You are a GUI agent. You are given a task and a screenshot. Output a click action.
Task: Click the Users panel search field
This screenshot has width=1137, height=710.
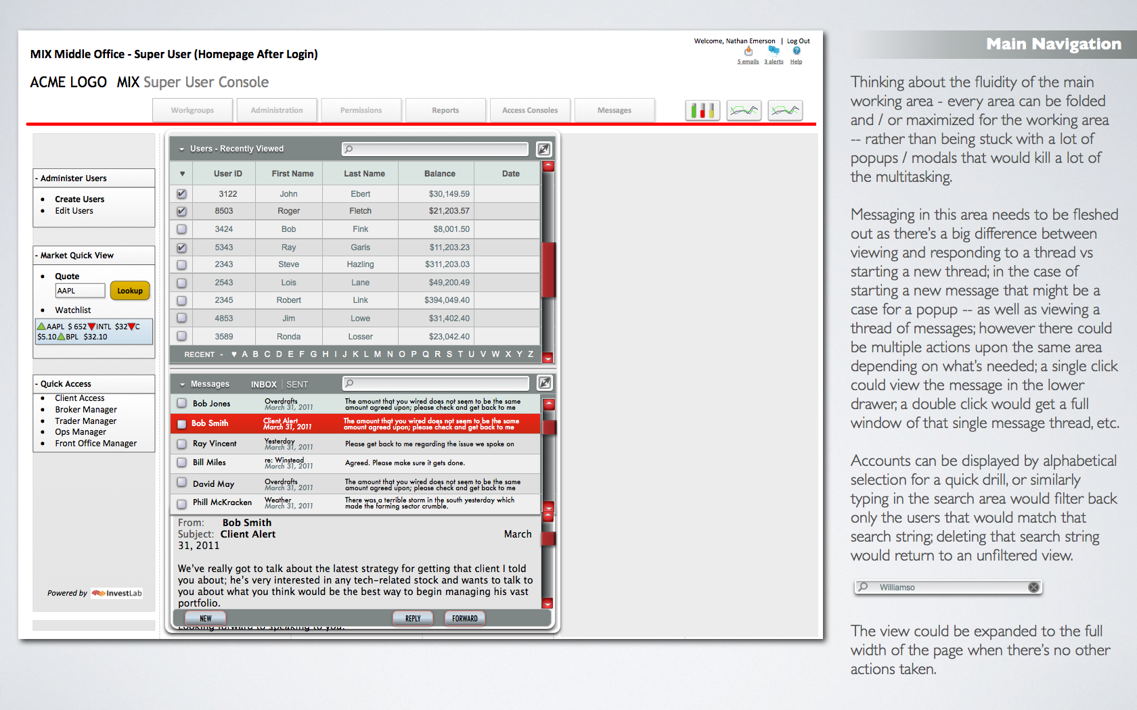pos(435,149)
